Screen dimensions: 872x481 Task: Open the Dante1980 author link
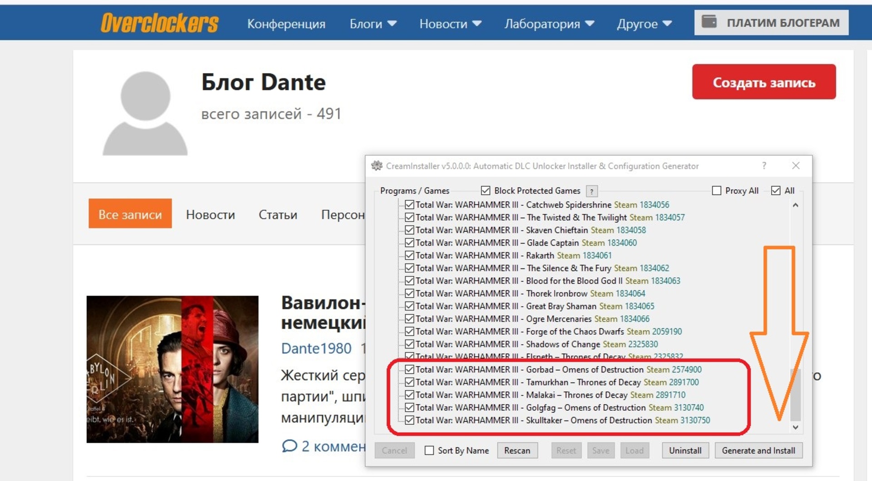(316, 348)
